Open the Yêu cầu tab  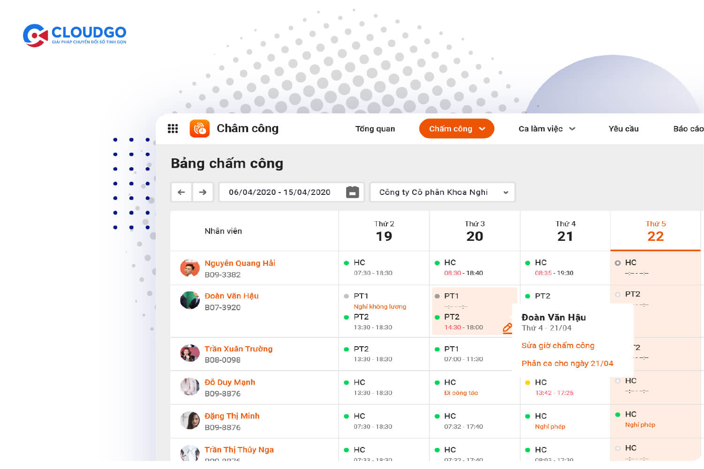[623, 128]
